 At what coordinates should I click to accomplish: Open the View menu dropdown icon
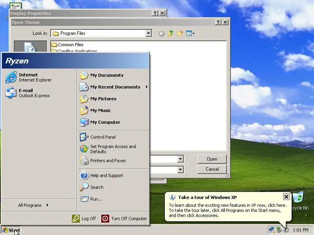click(x=190, y=33)
